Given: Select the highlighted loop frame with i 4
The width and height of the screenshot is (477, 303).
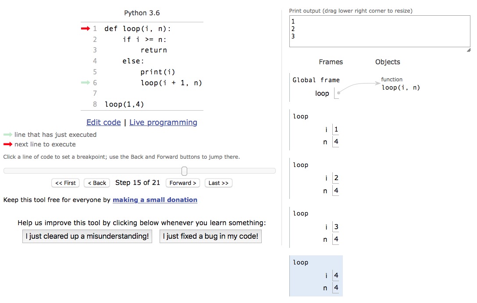Looking at the screenshot, I should [316, 275].
